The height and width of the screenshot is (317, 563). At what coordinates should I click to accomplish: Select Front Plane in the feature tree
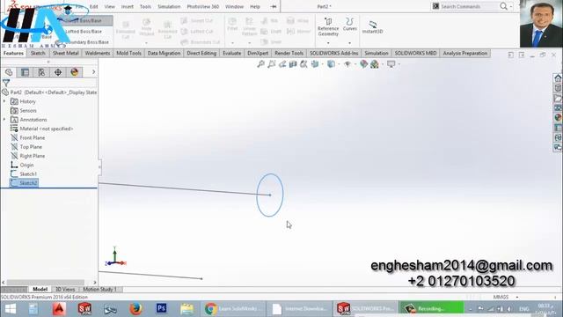(27, 137)
